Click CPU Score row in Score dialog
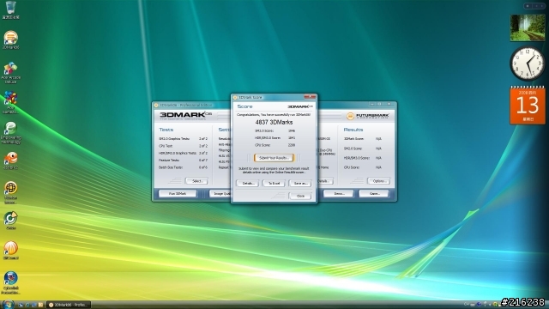 pos(274,145)
